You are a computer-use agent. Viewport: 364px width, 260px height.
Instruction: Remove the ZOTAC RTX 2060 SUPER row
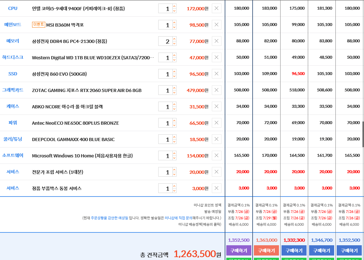pyautogui.click(x=216, y=90)
